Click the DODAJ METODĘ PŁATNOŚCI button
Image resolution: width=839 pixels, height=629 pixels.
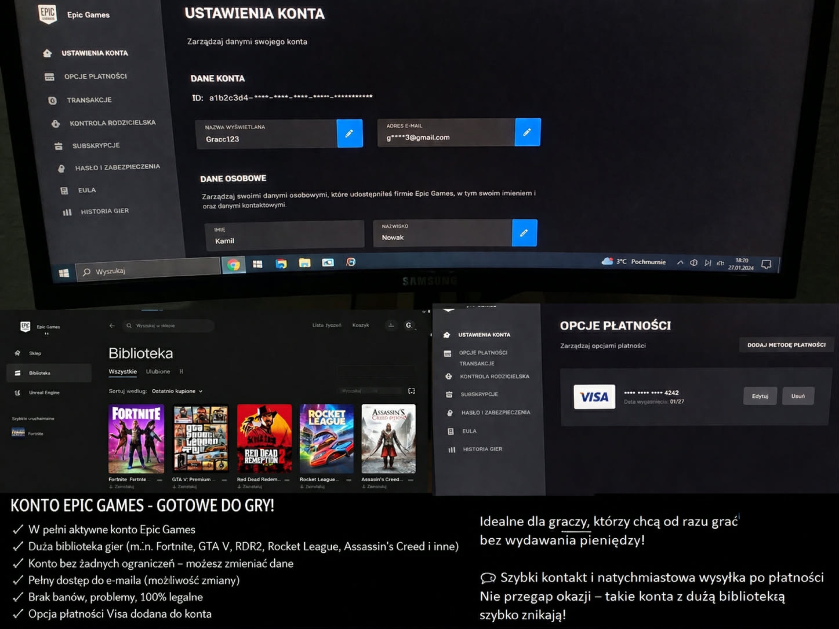click(786, 345)
